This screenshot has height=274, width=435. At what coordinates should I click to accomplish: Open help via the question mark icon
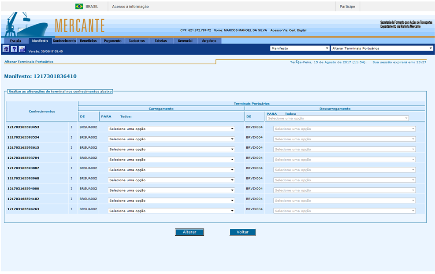point(14,49)
